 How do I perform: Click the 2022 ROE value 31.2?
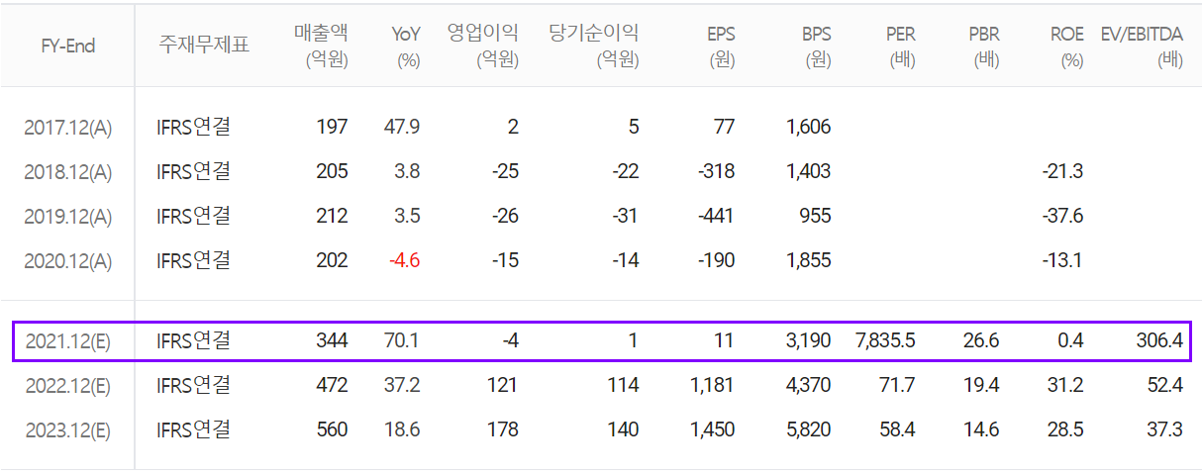(1065, 385)
